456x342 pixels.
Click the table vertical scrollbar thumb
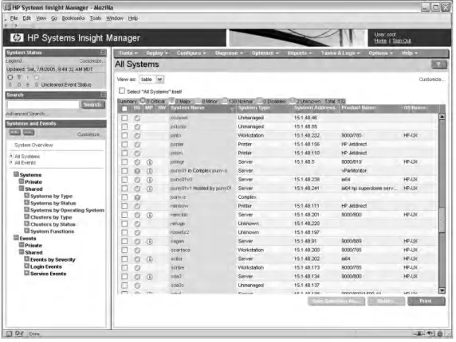click(x=442, y=220)
